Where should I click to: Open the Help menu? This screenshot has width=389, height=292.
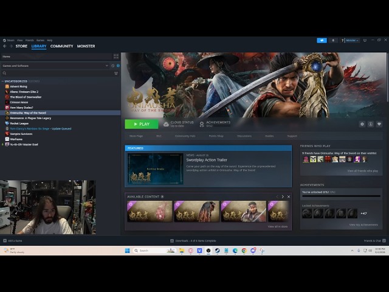[50, 40]
